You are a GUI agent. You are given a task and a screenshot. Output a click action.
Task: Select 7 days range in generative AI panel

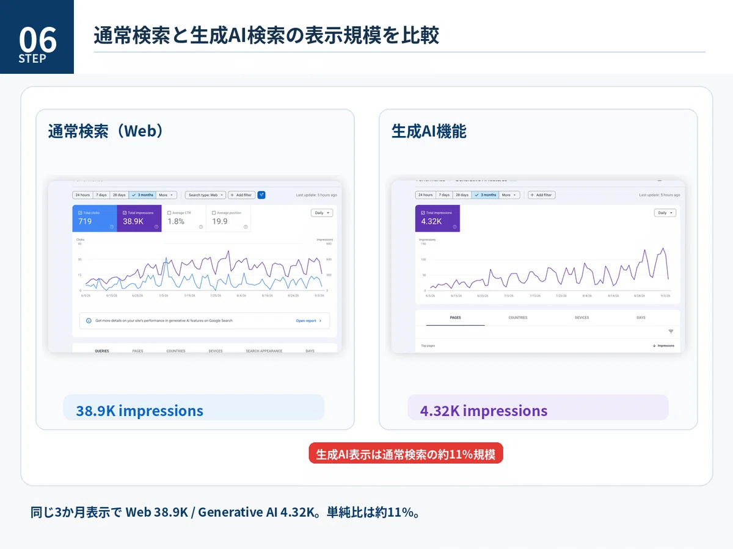(443, 195)
